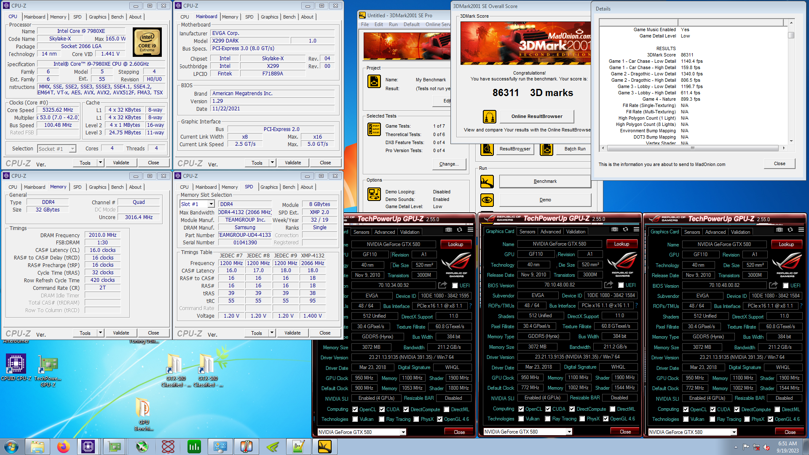809x455 pixels.
Task: Click the 3DMark Demo eye icon
Action: (487, 200)
